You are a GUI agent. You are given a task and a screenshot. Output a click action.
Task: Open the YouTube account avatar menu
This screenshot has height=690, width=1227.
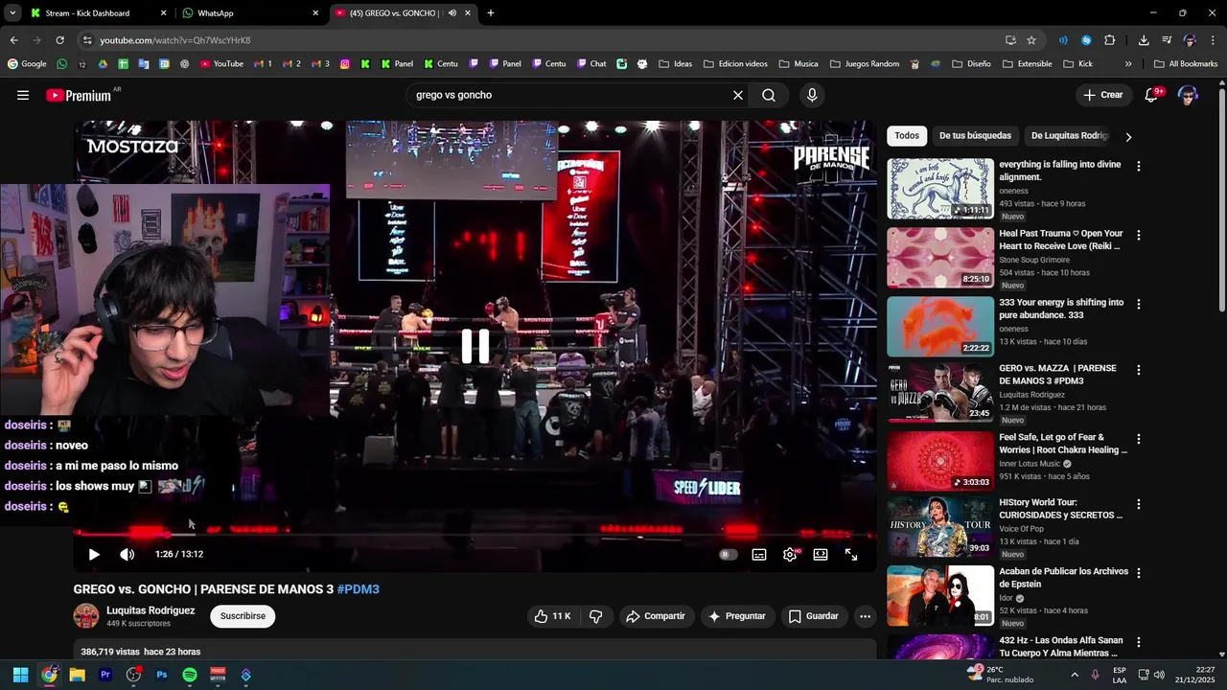point(1188,95)
